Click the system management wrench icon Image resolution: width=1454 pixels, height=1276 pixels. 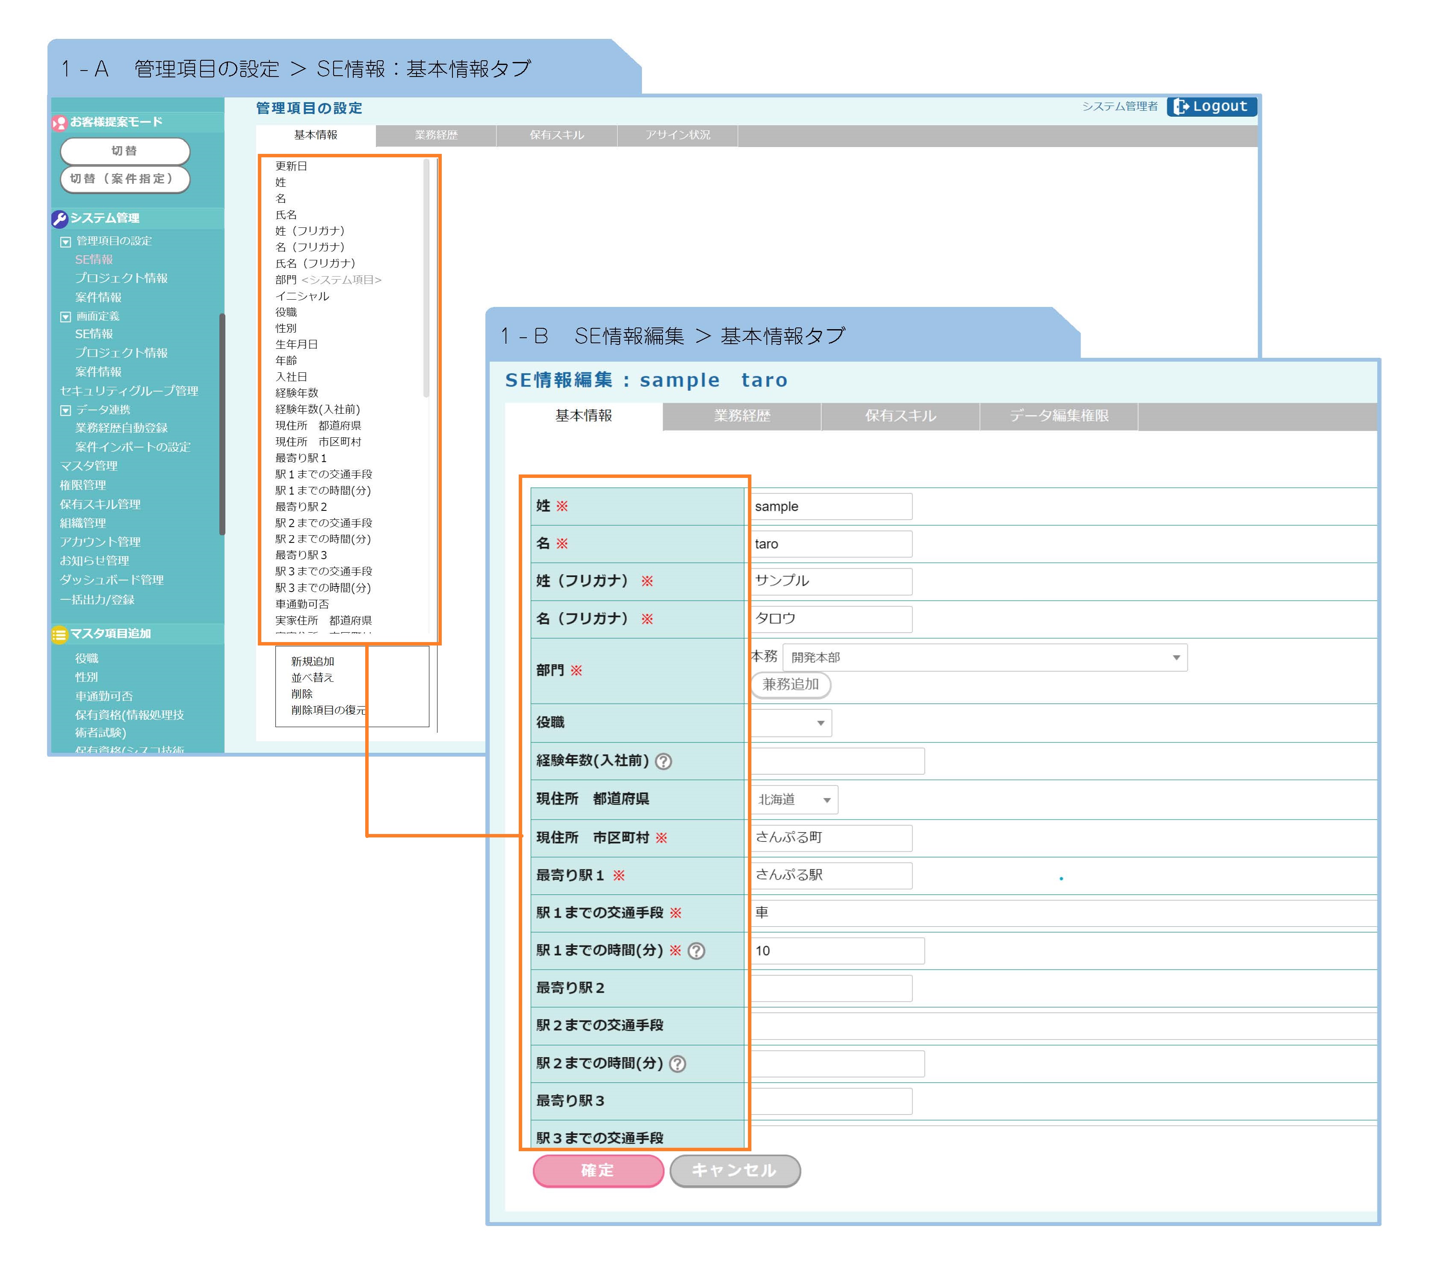(x=60, y=219)
